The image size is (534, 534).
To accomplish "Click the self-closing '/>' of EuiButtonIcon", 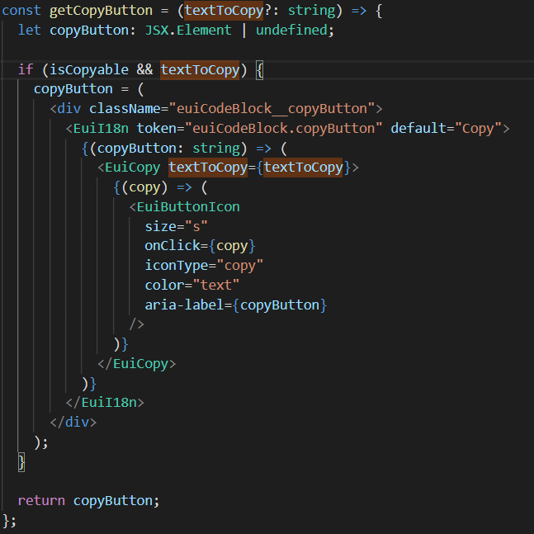I will tap(136, 324).
